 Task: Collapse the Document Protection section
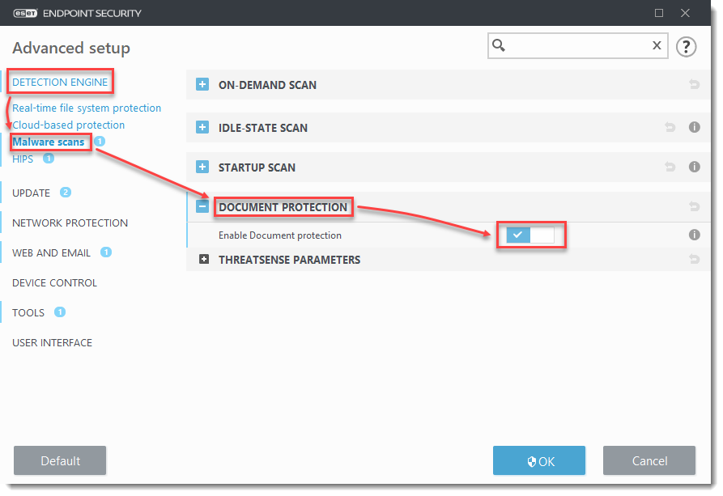coord(202,206)
